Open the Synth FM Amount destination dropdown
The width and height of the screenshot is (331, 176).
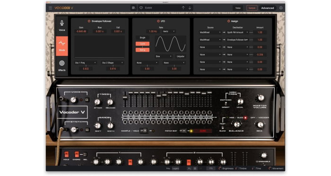tap(237, 32)
